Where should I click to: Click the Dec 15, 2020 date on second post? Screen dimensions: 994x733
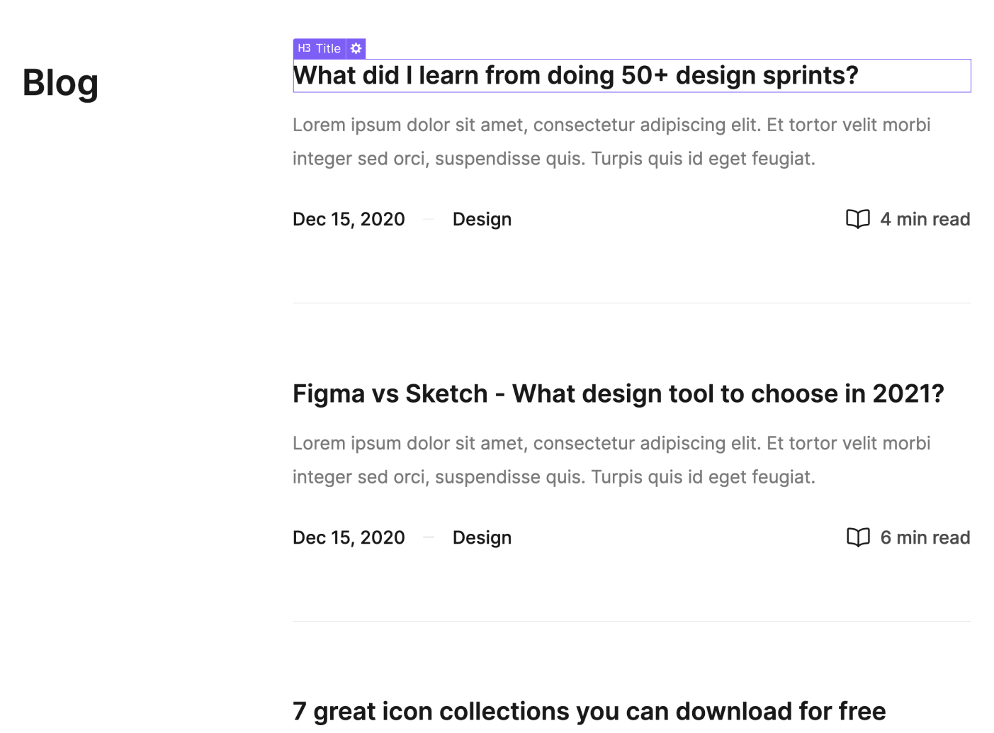349,537
